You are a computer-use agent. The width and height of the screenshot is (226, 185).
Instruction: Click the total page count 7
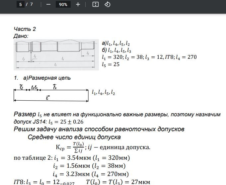(32, 4)
